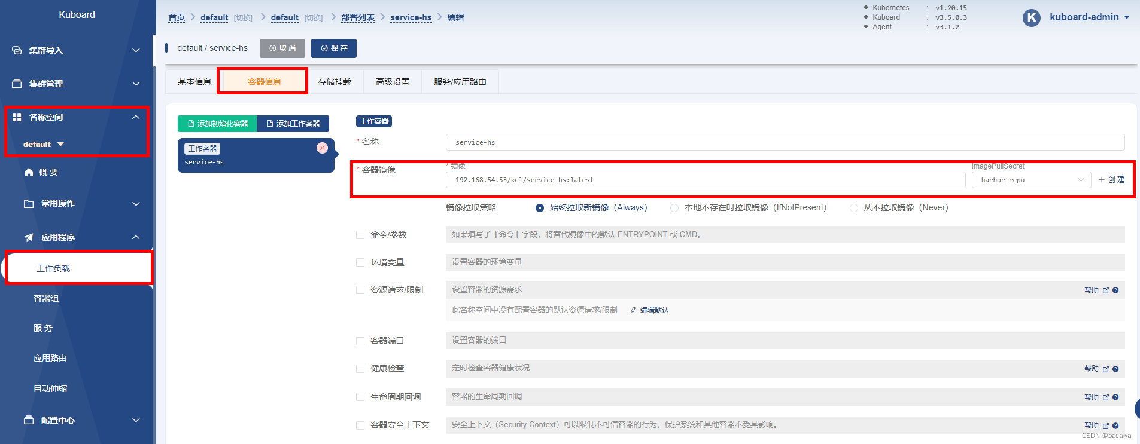The width and height of the screenshot is (1140, 444).
Task: Open 应用路由 in the sidebar
Action: click(50, 358)
